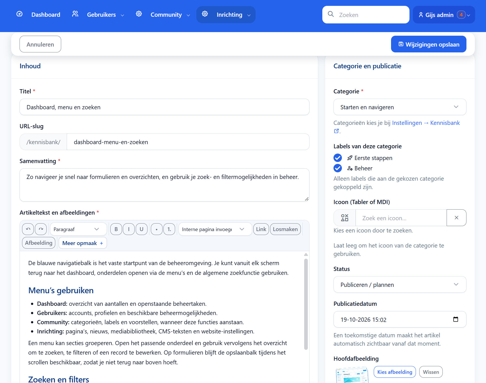Click the editor vertical scrollbar

click(306, 304)
